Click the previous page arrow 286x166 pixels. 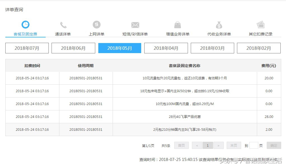point(197,145)
